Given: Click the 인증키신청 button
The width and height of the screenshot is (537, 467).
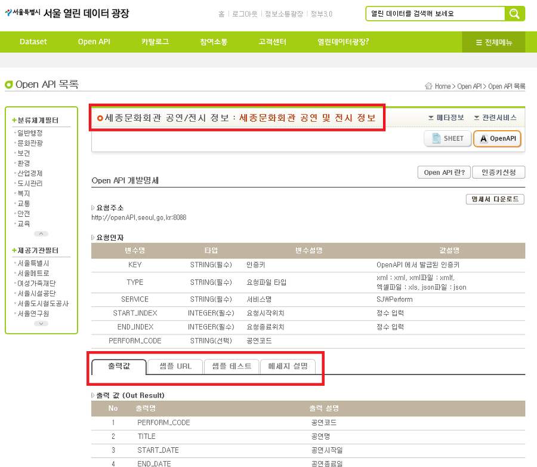Looking at the screenshot, I should tap(498, 172).
